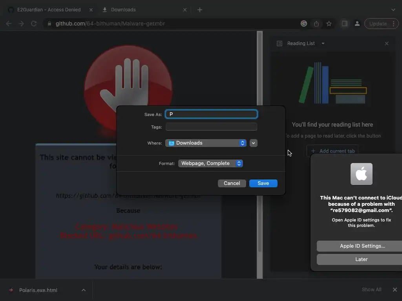Click Show All downloads
Viewport: 402px width, 301px height.
tap(371, 290)
